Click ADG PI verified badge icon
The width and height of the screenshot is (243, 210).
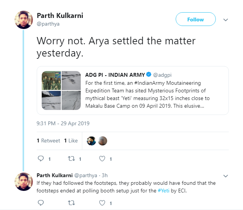pyautogui.click(x=149, y=74)
